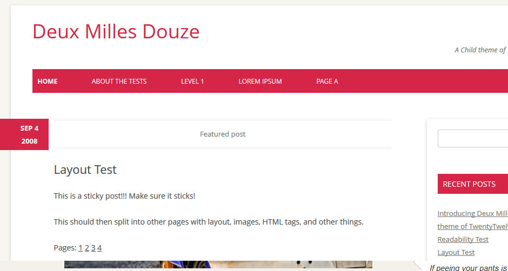508x271 pixels.
Task: Open the Deux Milles Douze site title
Action: point(116,32)
